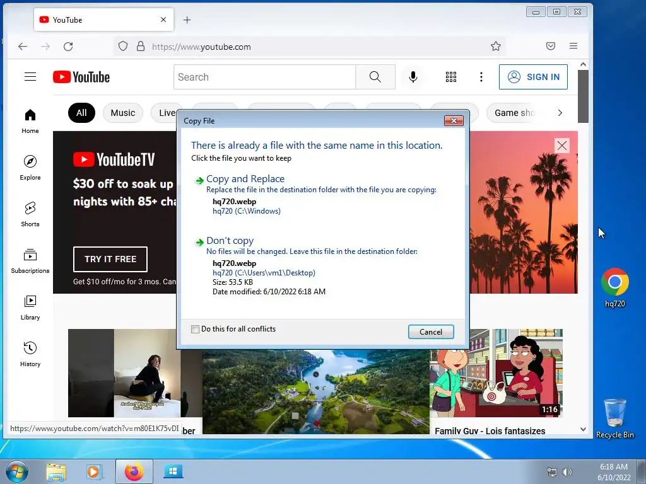Open the Windows Start menu
The width and height of the screenshot is (646, 484).
(16, 471)
